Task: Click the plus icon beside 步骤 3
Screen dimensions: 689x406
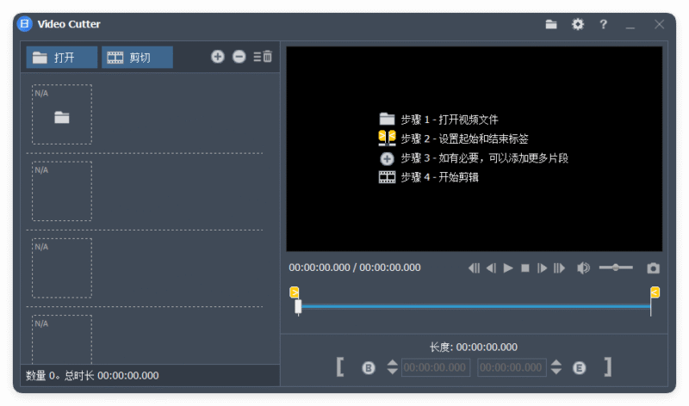Action: 387,158
